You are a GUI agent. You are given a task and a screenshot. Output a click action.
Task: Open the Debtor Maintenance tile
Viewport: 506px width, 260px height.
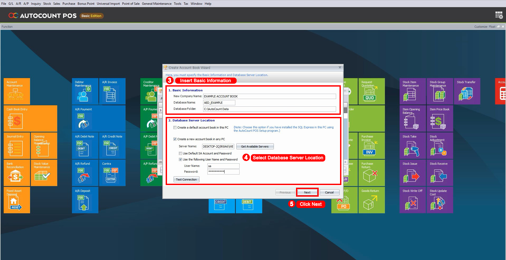[85, 91]
